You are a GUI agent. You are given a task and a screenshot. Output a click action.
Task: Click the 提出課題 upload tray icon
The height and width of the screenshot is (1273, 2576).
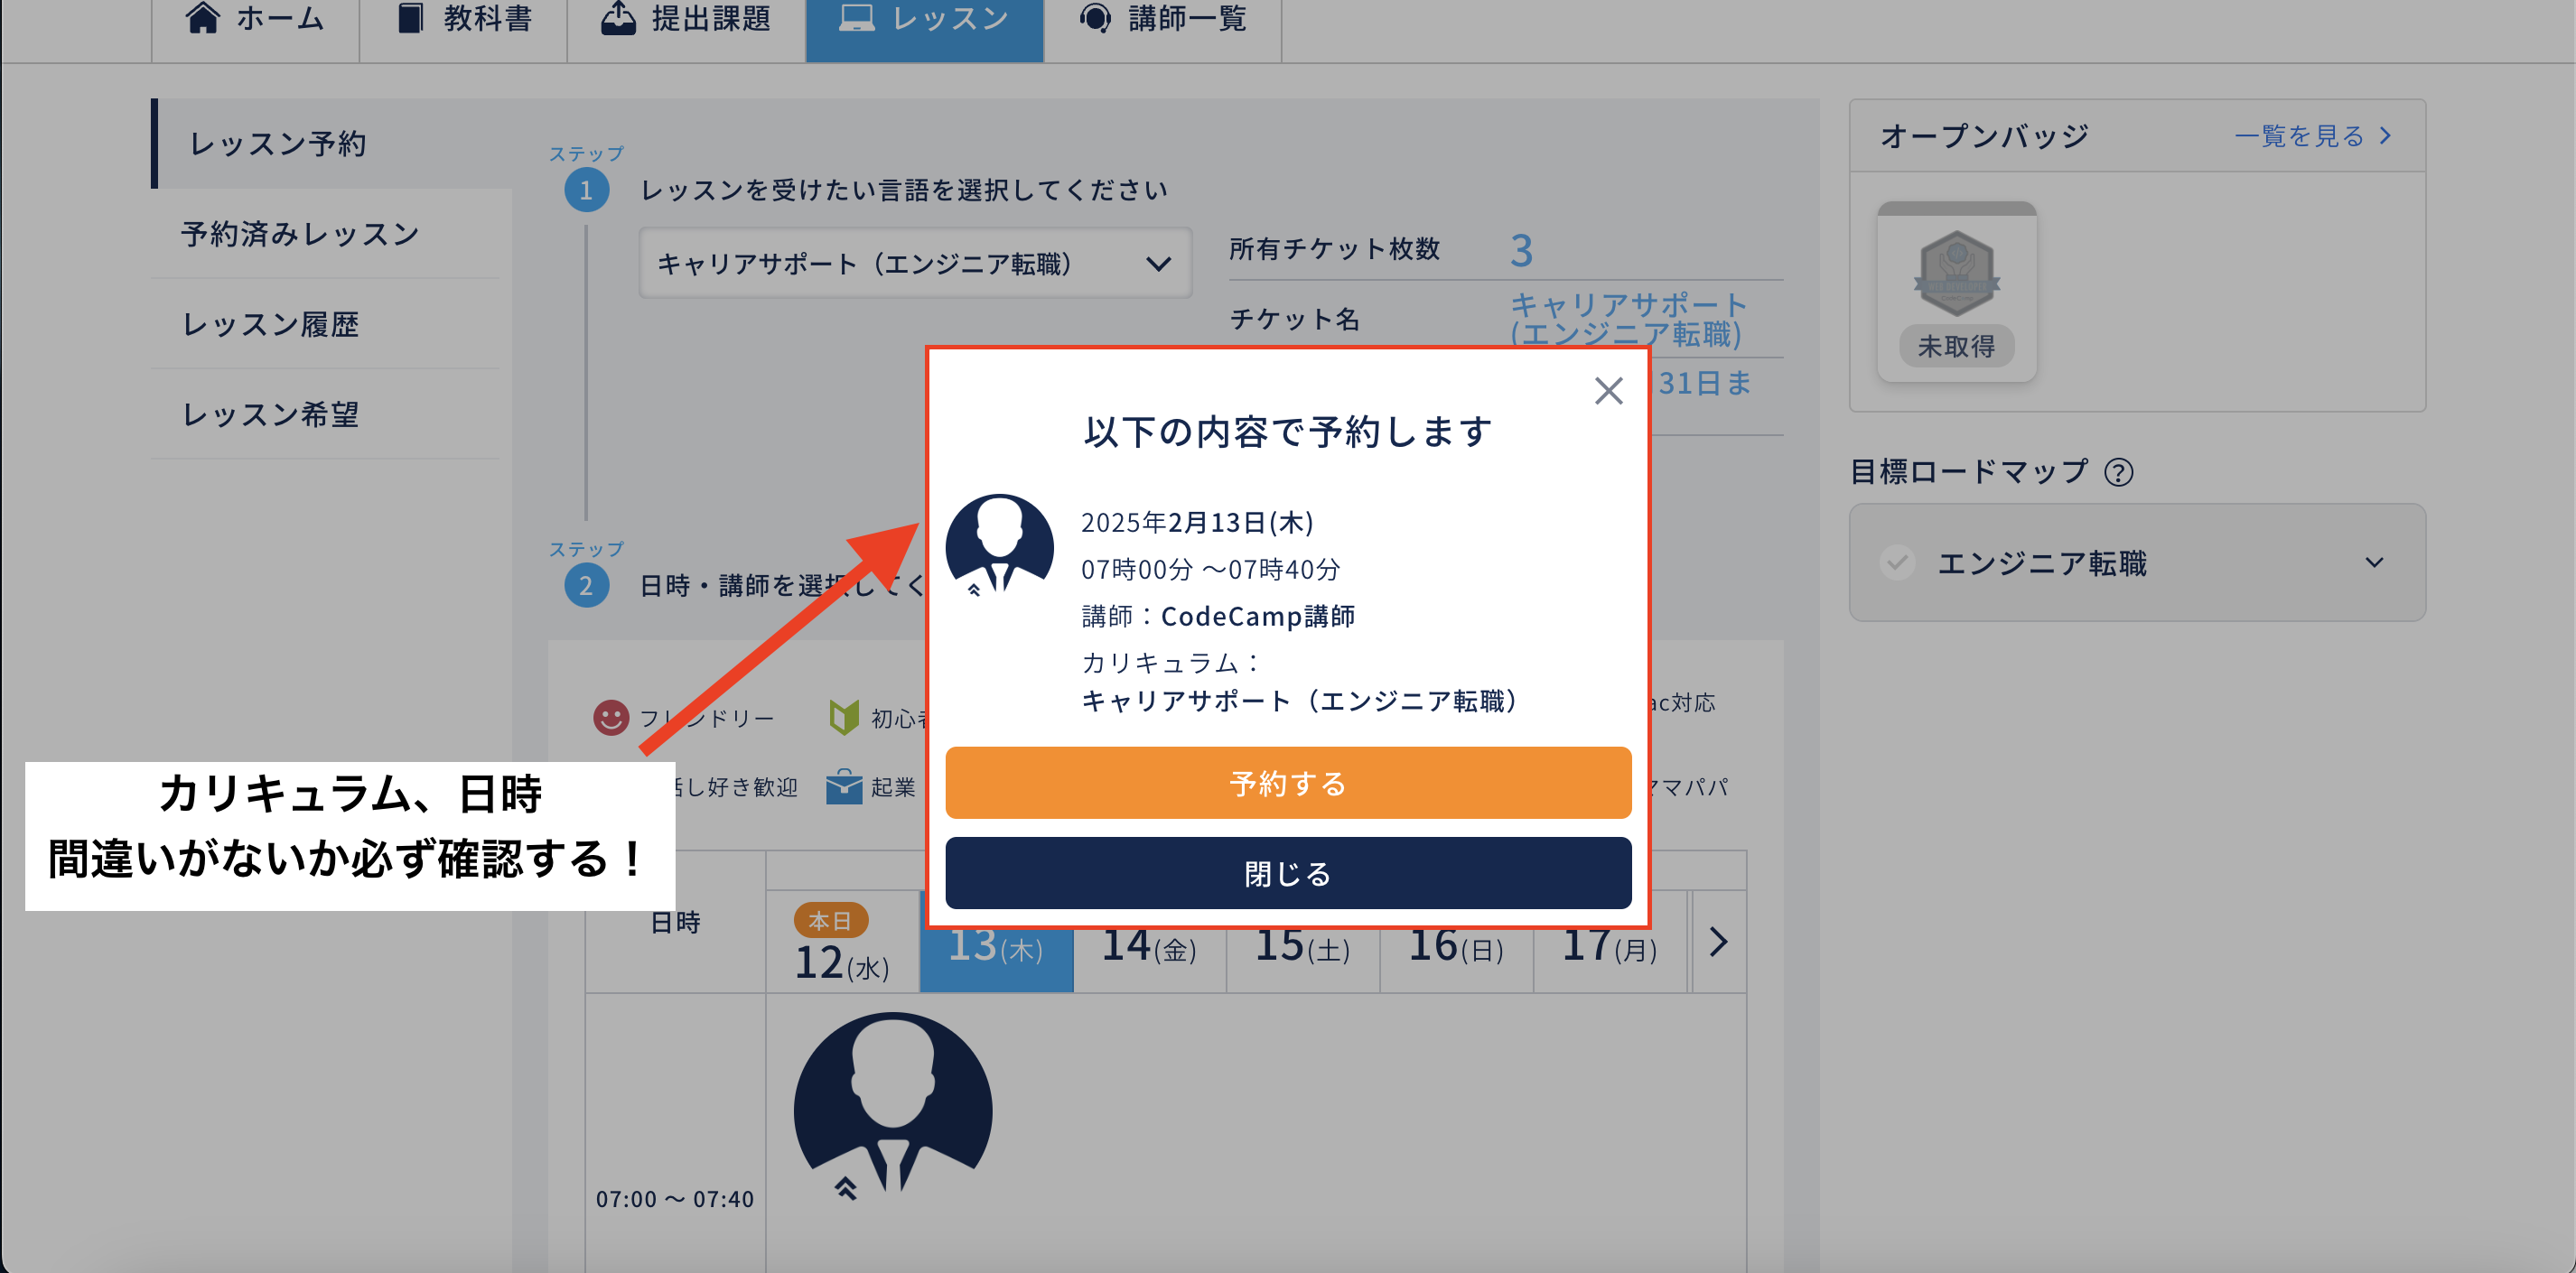coord(618,17)
